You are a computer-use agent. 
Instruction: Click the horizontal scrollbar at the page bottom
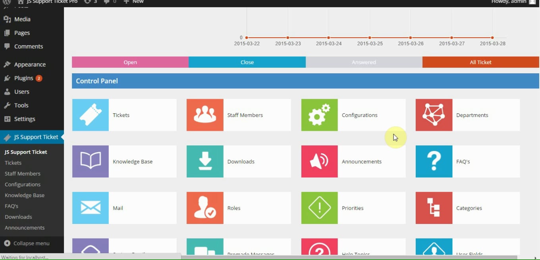tap(349, 257)
